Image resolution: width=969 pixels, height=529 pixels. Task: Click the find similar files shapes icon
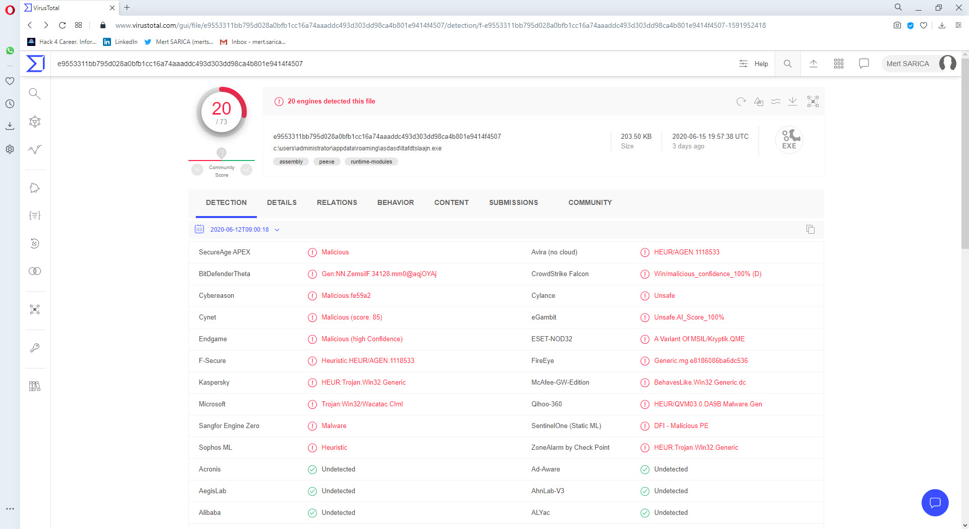point(759,101)
